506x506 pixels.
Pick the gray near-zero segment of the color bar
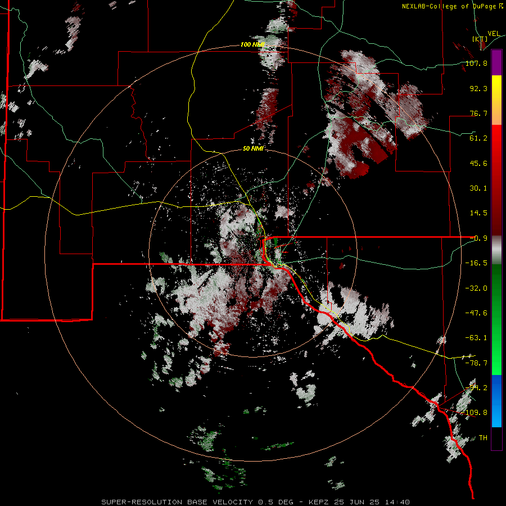pos(496,250)
